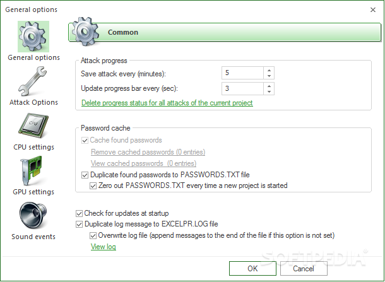Image resolution: width=385 pixels, height=282 pixels.
Task: Decrease Update progress bar seconds down arrow
Action: point(269,91)
